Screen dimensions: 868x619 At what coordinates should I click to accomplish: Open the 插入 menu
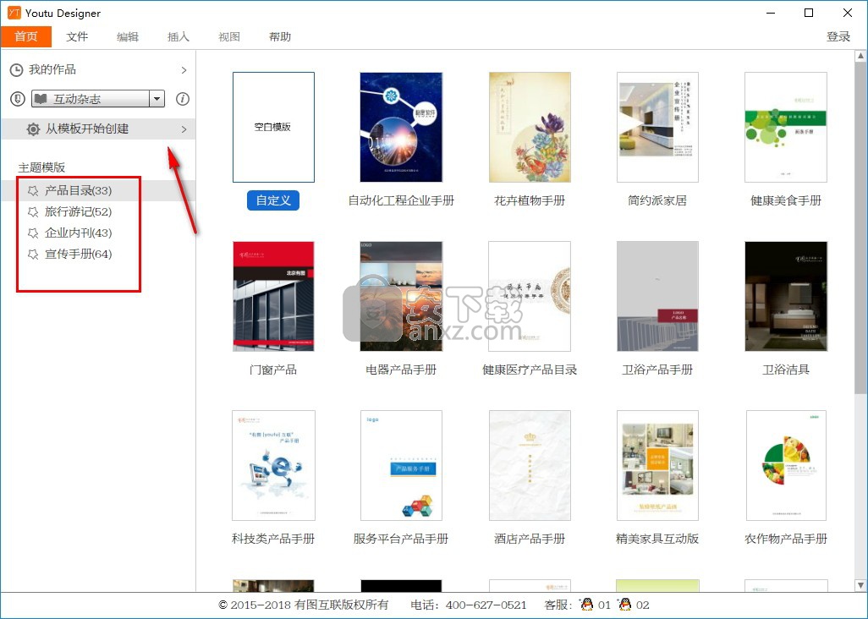(x=179, y=36)
